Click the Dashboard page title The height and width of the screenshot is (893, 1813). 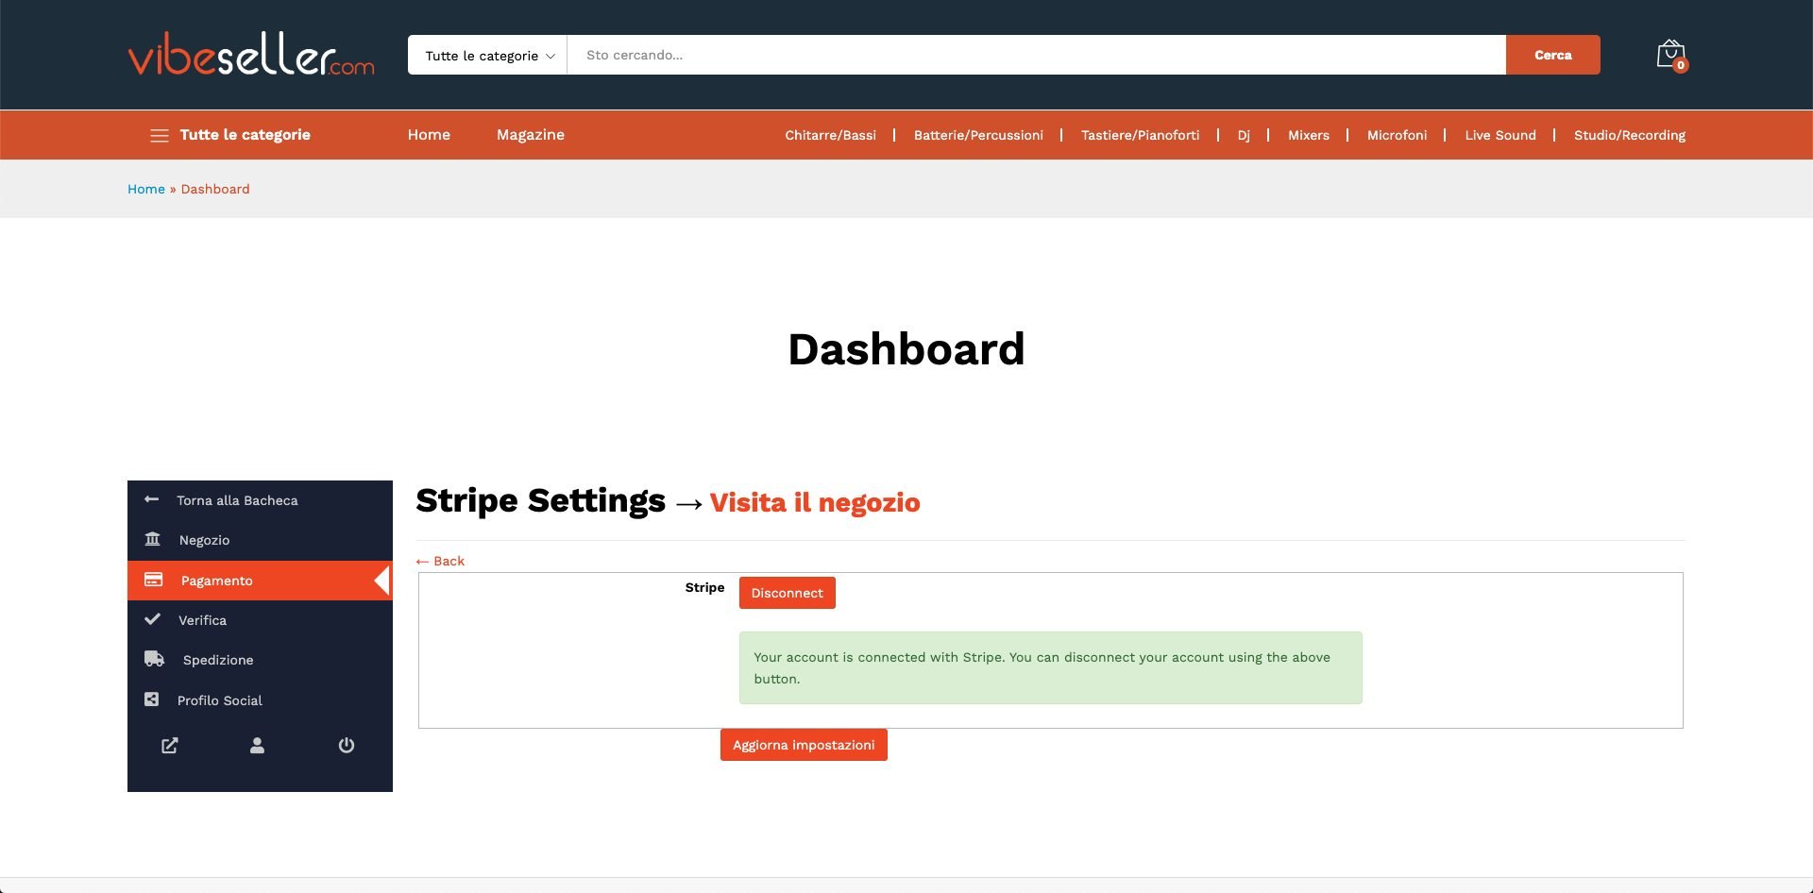click(x=906, y=349)
